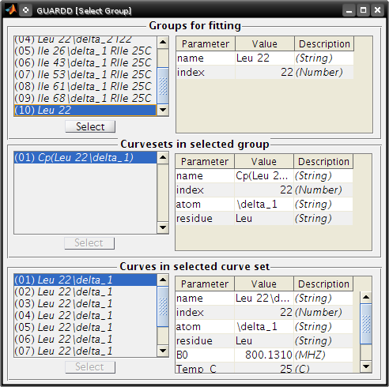Screen dimensions: 389x387
Task: Click scroll-up arrow of Curves list
Action: click(163, 280)
